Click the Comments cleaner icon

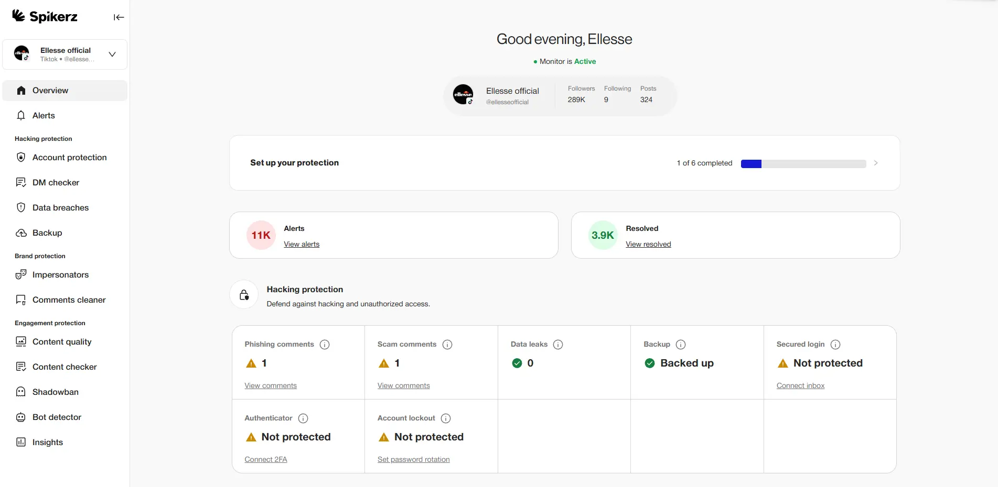tap(21, 300)
